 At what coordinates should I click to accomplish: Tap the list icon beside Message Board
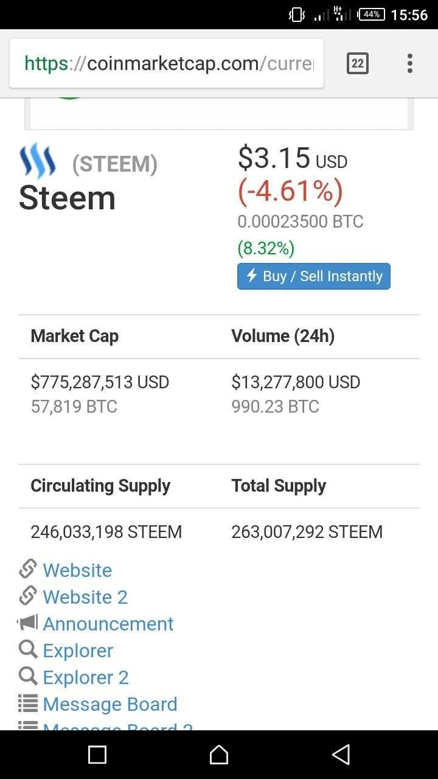28,704
